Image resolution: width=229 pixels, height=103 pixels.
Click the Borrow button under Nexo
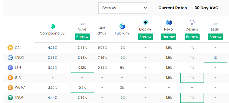pos(169,37)
